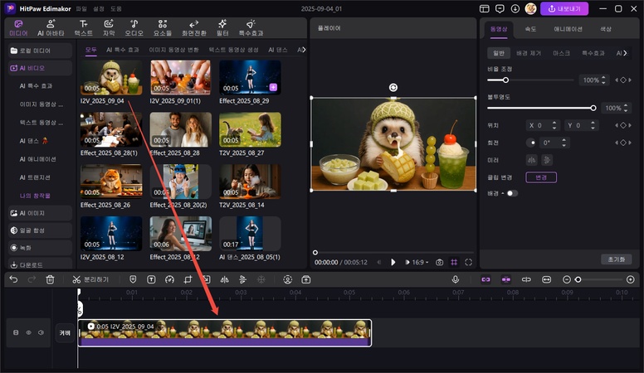Click the 커버 cover button on timeline
The image size is (644, 373).
[65, 332]
